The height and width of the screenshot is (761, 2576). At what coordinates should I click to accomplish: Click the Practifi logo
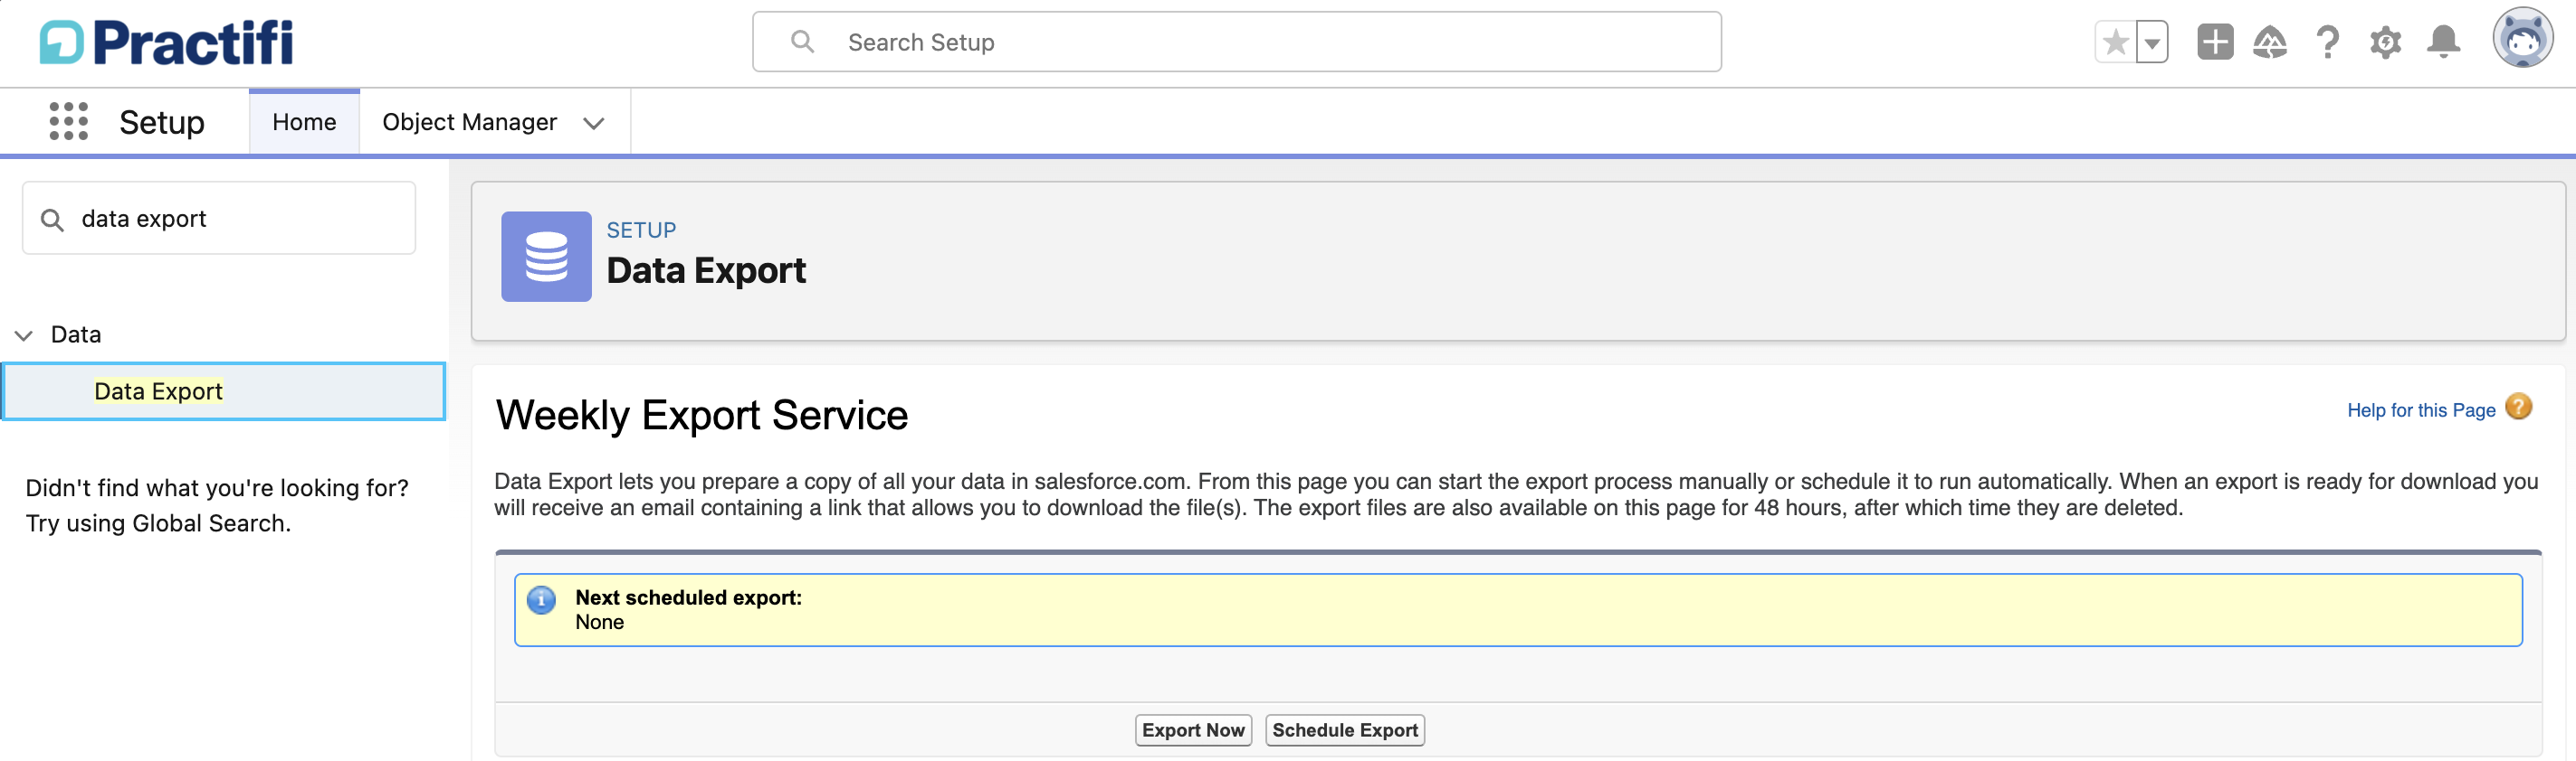point(166,43)
